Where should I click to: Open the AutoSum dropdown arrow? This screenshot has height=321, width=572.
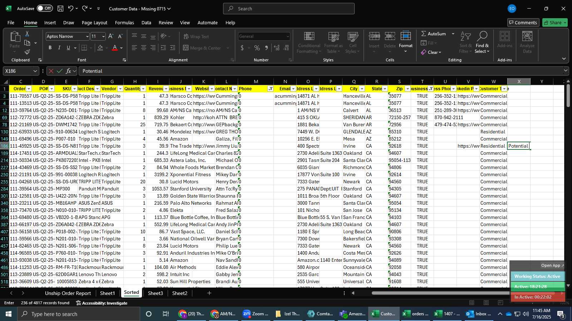tap(453, 34)
